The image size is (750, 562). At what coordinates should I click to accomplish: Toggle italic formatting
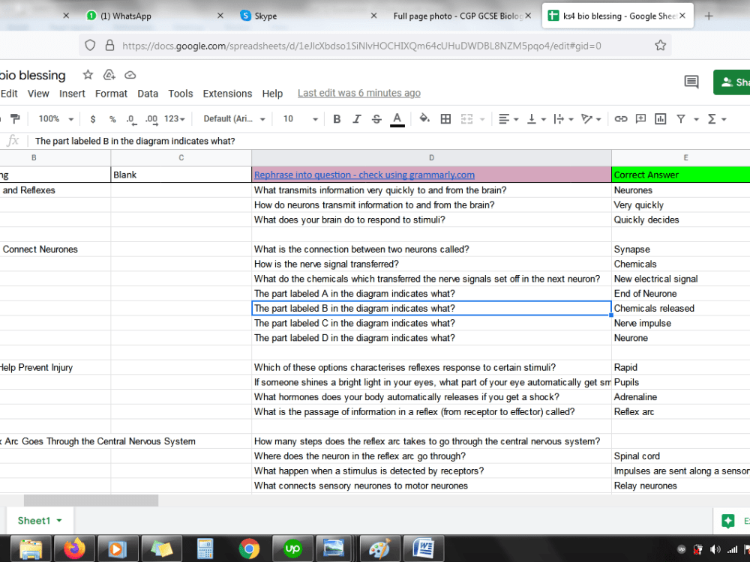click(x=356, y=118)
